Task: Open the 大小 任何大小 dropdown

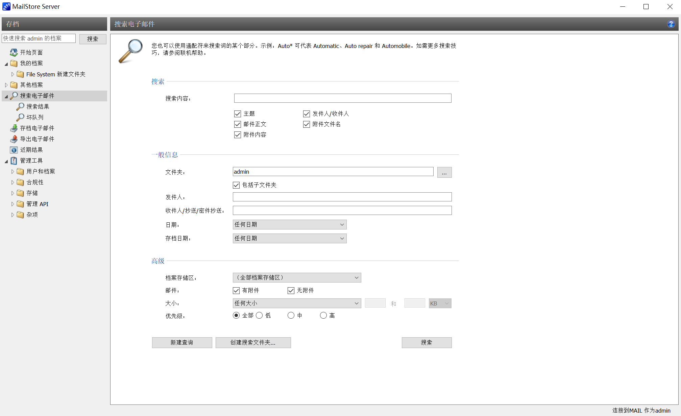Action: (x=297, y=303)
